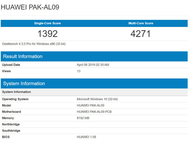Select the HUAWEI 1.08 BIOS value
Screen dimensions: 191x143
click(x=86, y=137)
